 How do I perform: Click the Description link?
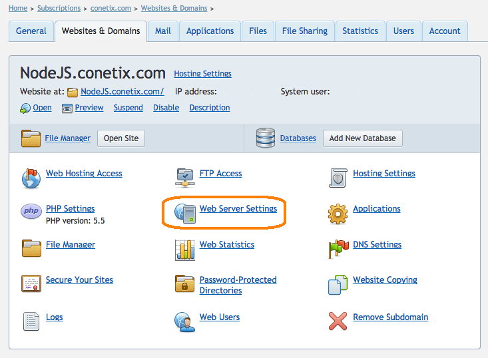210,108
